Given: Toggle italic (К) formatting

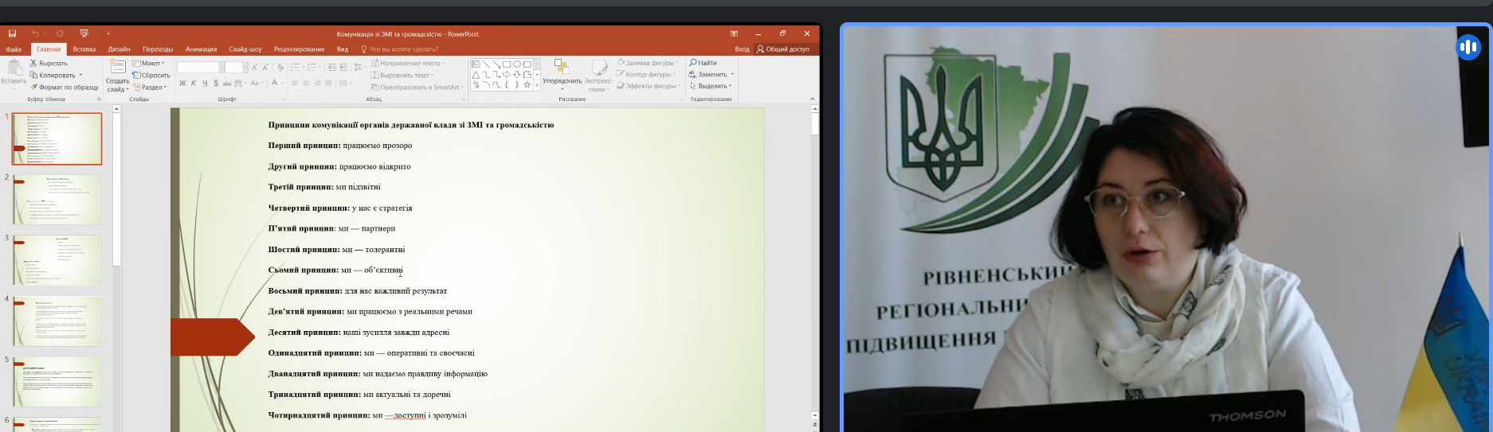Looking at the screenshot, I should pos(194,83).
